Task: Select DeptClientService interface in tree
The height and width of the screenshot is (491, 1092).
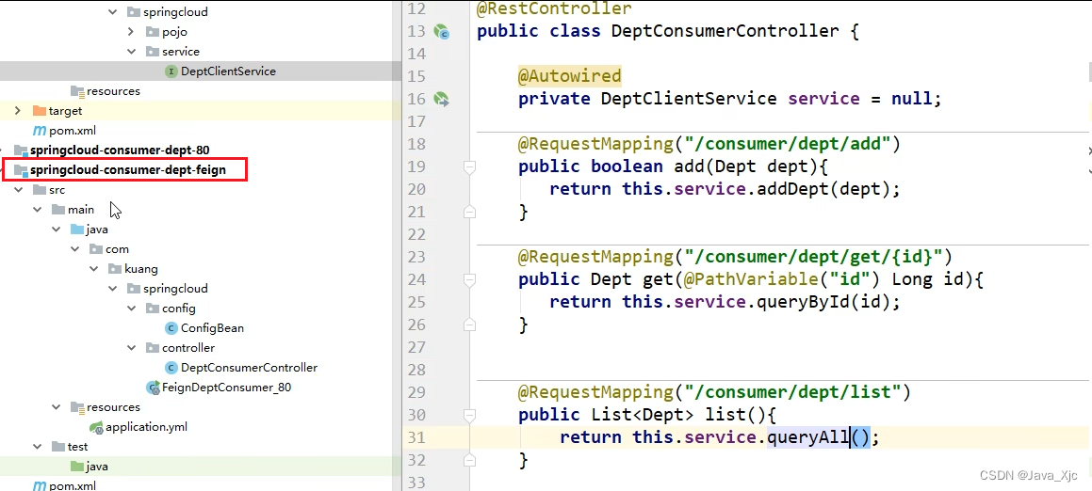Action: pyautogui.click(x=228, y=71)
